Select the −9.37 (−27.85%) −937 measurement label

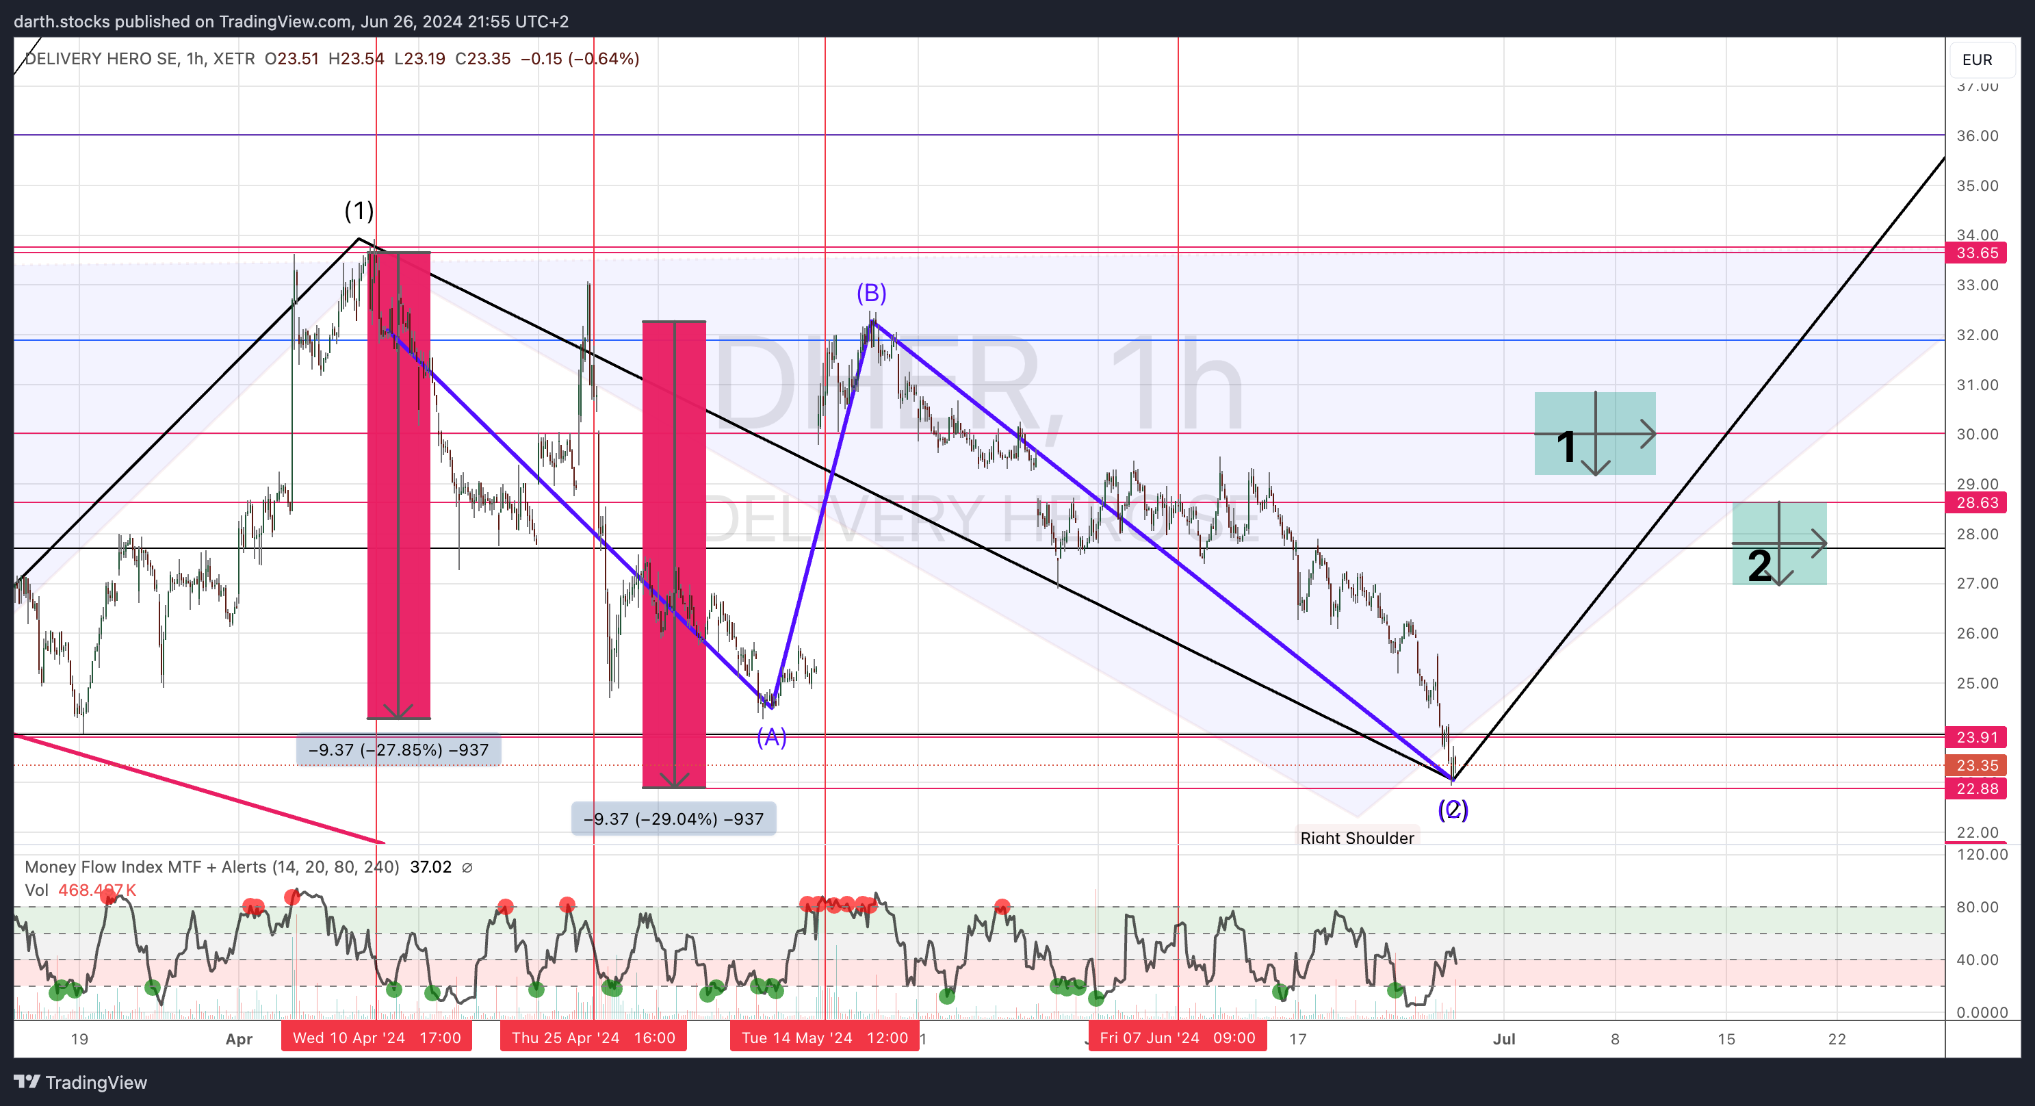click(398, 749)
